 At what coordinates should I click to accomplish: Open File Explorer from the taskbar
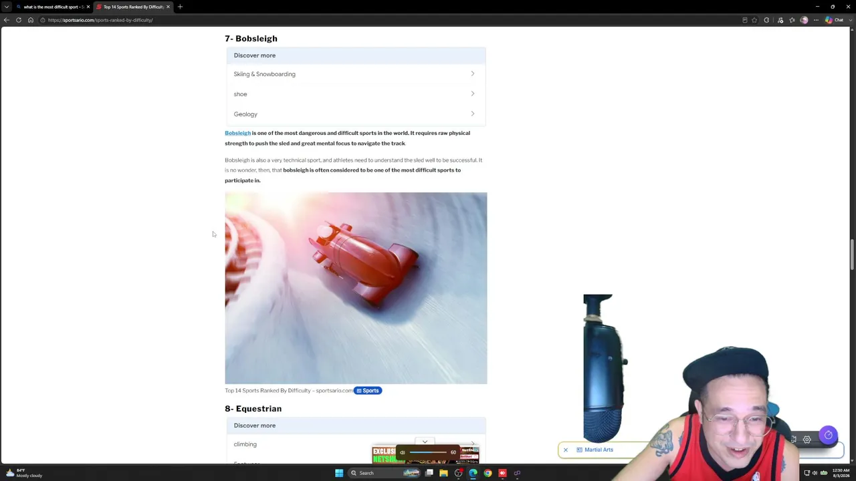coord(443,473)
